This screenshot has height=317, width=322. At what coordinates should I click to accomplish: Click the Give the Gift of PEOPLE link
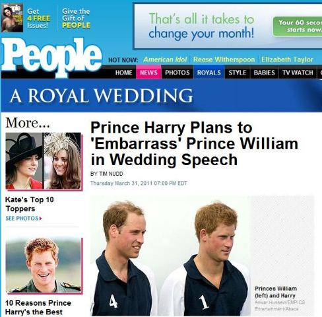76,18
